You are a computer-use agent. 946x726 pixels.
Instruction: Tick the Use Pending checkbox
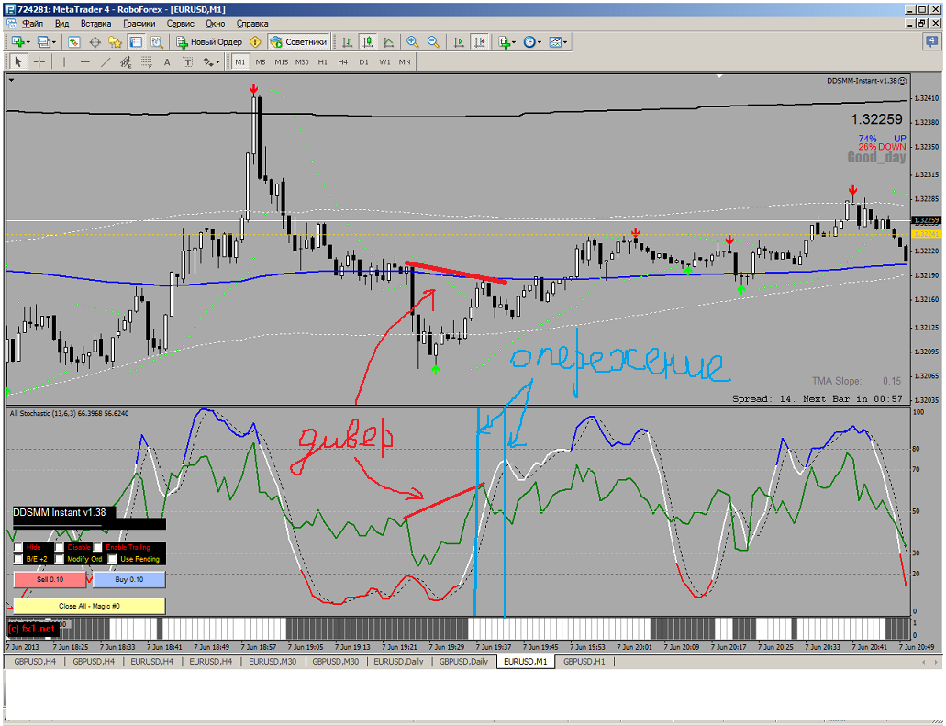pos(112,559)
